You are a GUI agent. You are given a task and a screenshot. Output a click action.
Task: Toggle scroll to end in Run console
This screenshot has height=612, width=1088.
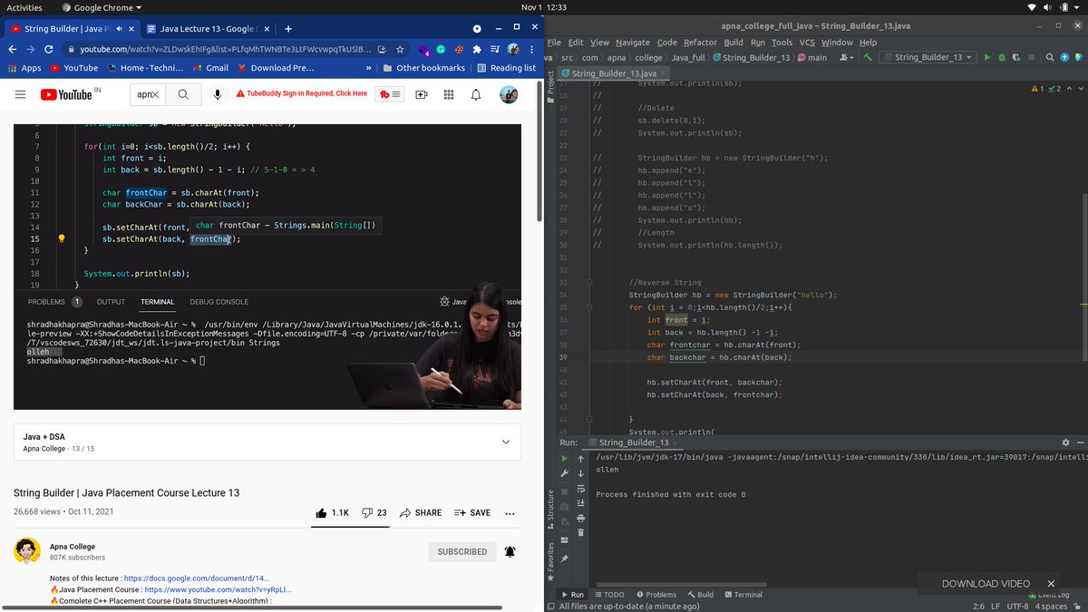click(581, 503)
